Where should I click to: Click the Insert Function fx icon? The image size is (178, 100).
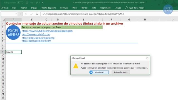coord(37,14)
